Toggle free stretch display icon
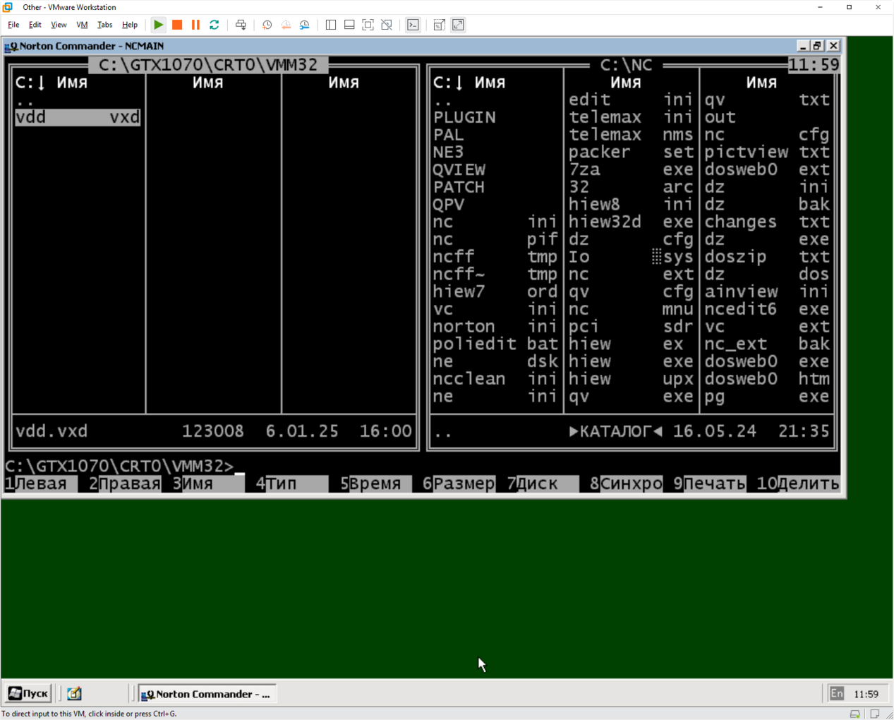 click(458, 25)
